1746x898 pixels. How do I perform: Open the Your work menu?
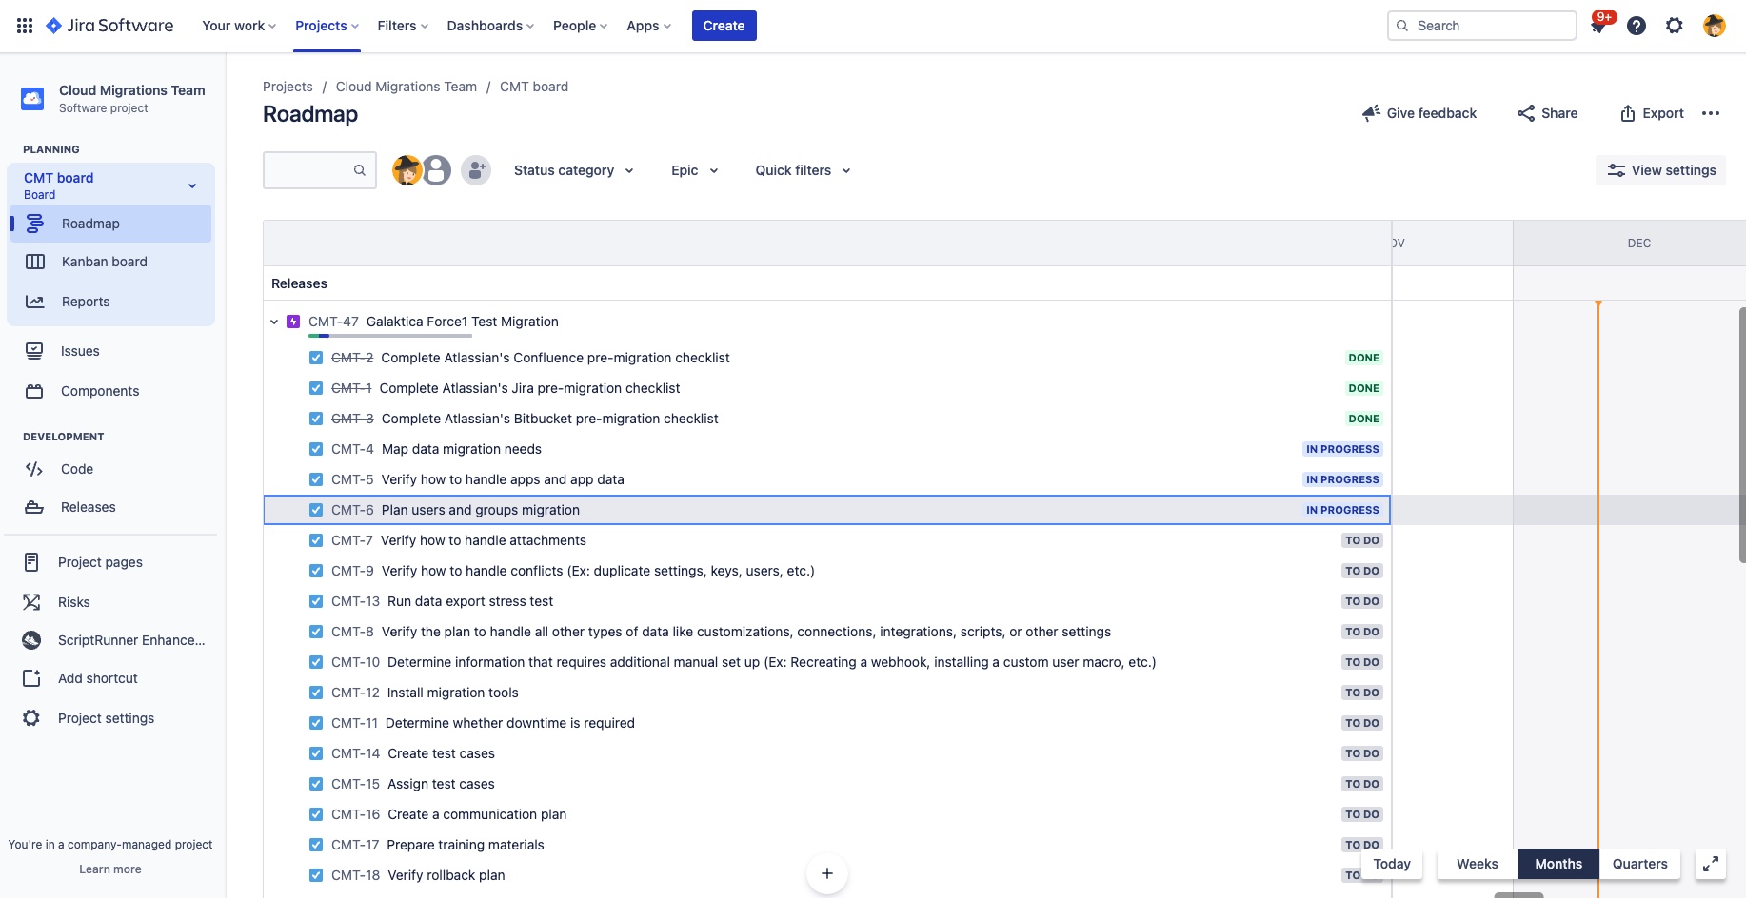pos(239,26)
